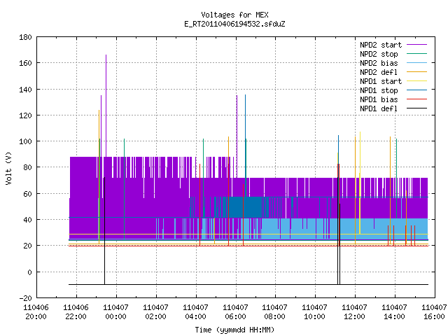The height and width of the screenshot is (336, 448).
Task: Click the chart title "Voltages for MEX"
Action: [x=234, y=15]
